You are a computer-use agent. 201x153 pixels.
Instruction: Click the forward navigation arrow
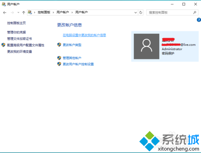point(12,12)
